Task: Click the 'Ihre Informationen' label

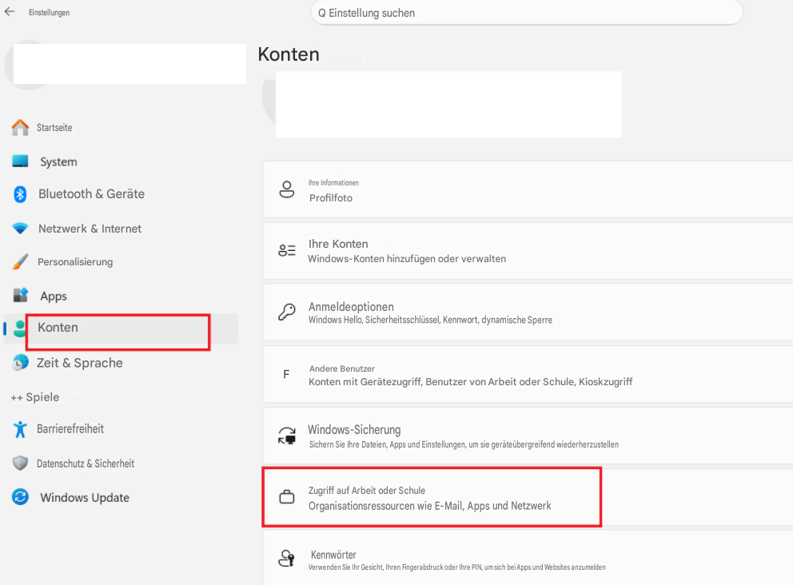Action: (x=334, y=183)
